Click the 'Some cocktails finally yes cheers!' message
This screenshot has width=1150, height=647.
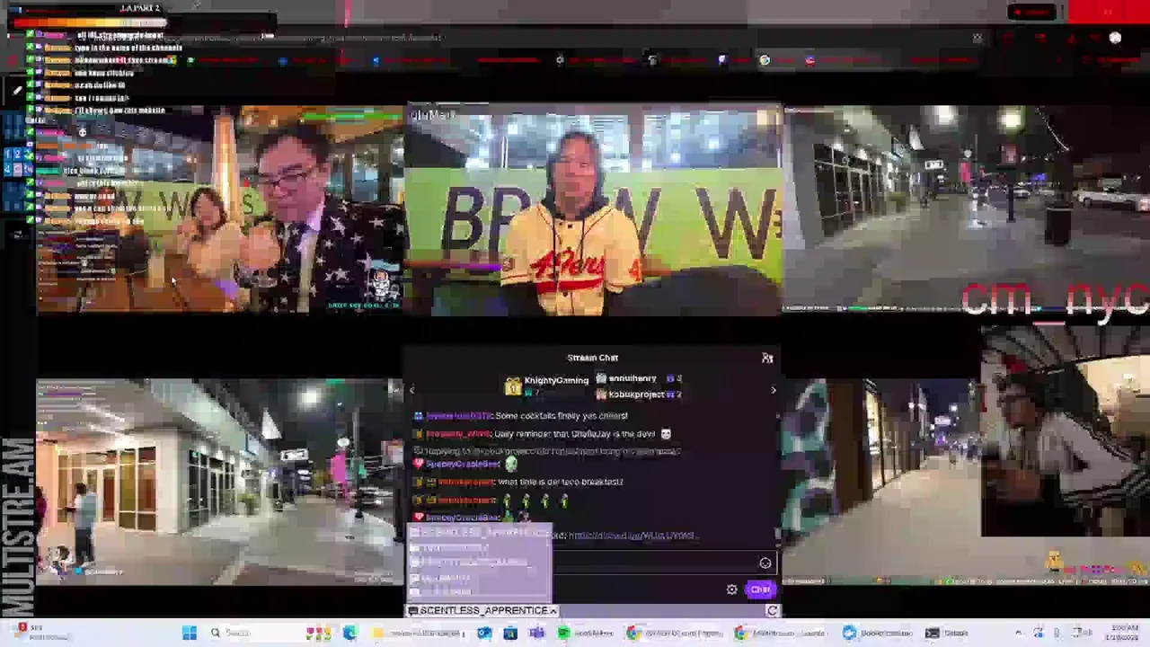[562, 416]
